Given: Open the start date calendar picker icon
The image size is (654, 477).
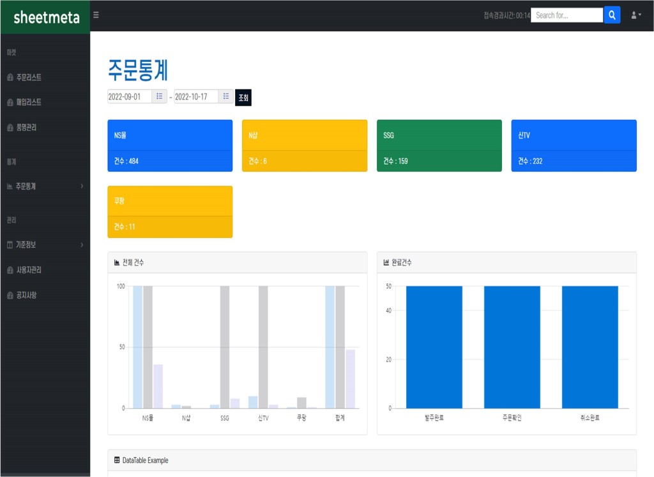Looking at the screenshot, I should pyautogui.click(x=160, y=97).
